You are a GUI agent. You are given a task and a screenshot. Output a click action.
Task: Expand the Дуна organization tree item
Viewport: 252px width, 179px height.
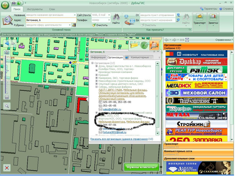[96, 66]
